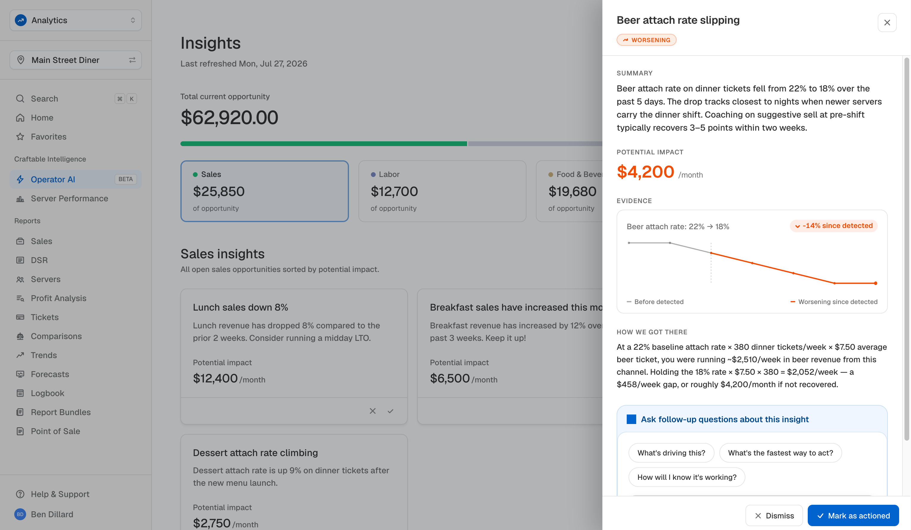Click Ask follow-up questions about this insight

[x=725, y=419]
